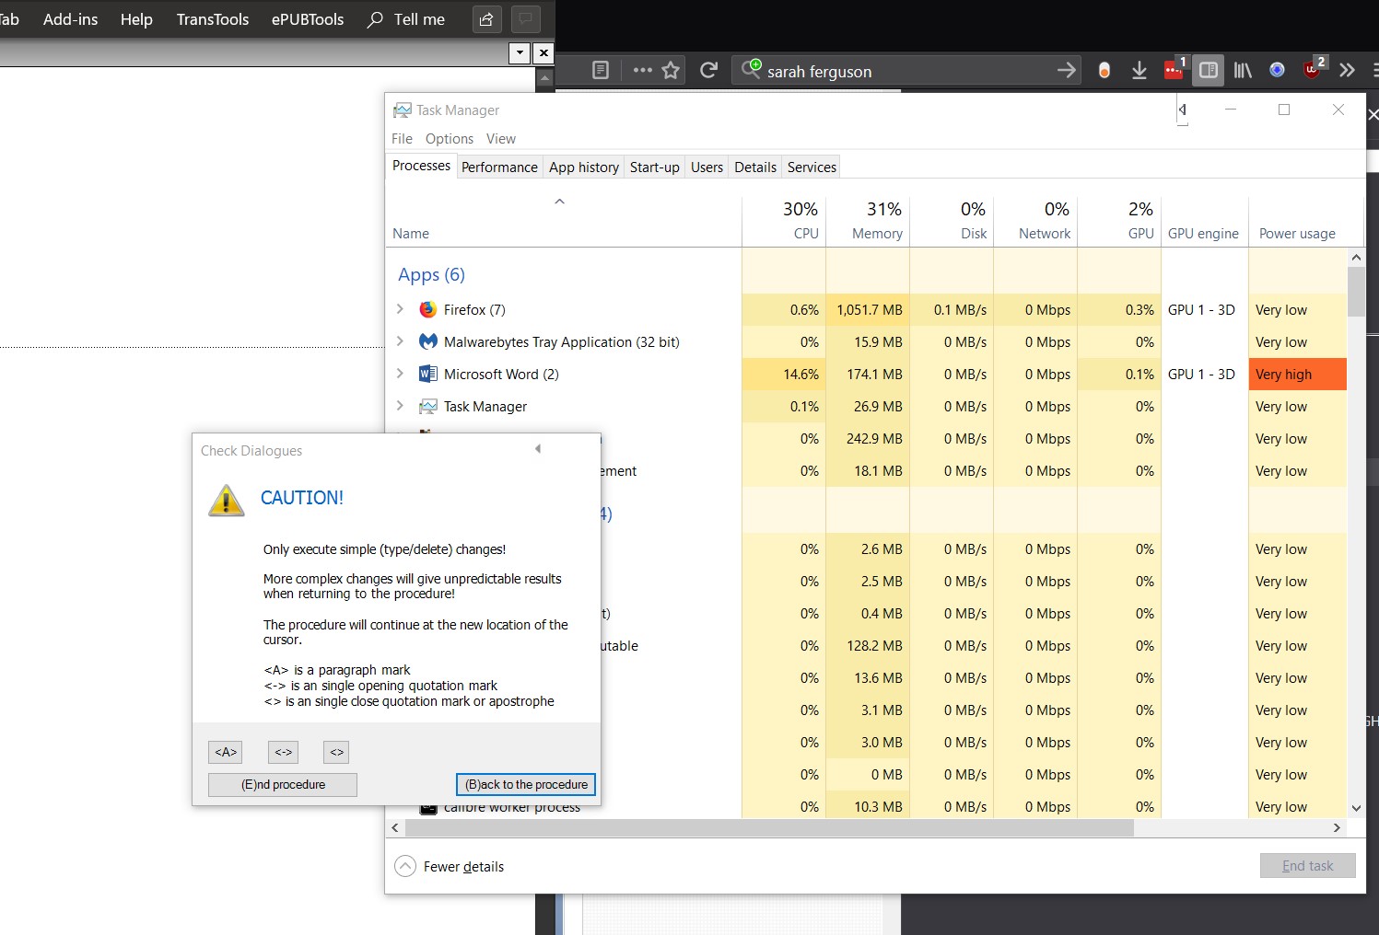The height and width of the screenshot is (935, 1379).
Task: Open the red extension icon with badge 1
Action: coord(1174,69)
